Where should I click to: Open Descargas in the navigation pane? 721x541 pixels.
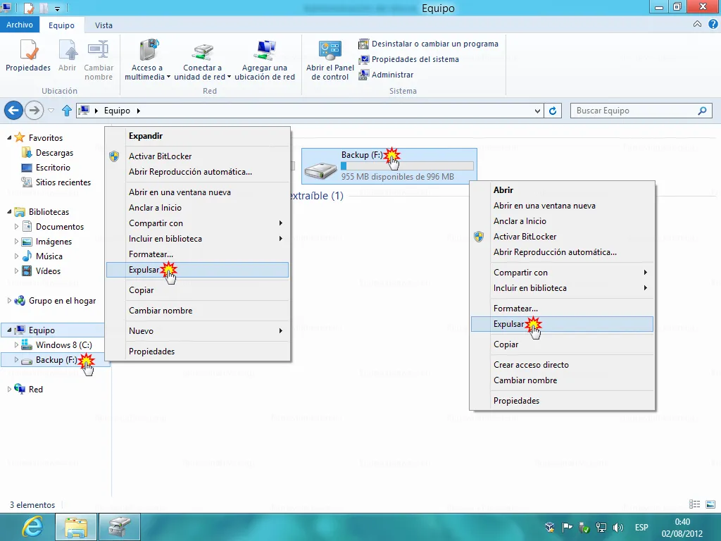(x=54, y=153)
